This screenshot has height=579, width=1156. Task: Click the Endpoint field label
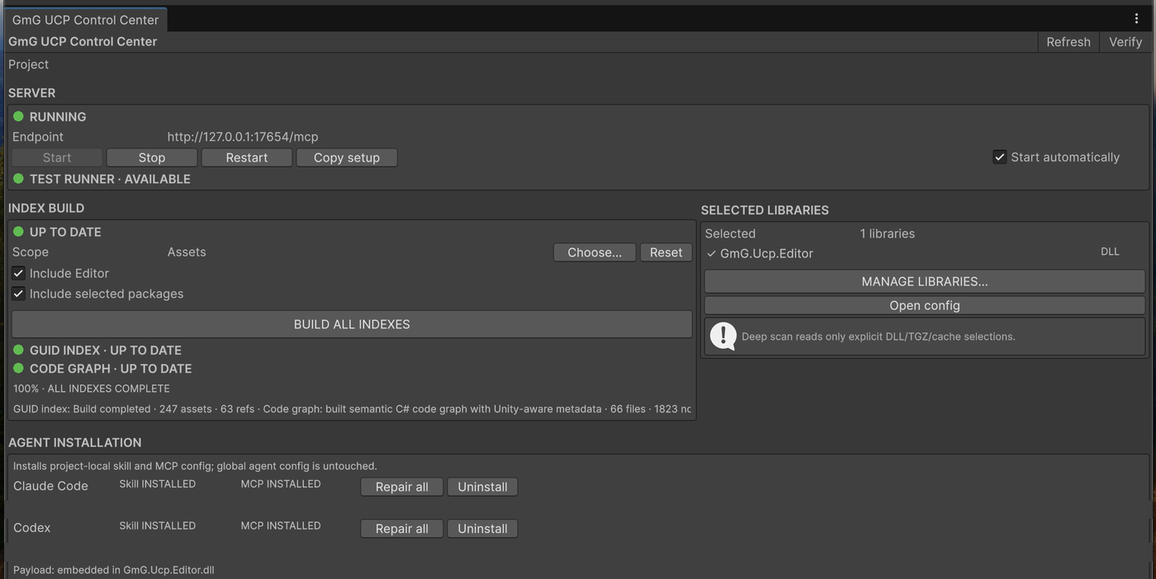tap(38, 137)
